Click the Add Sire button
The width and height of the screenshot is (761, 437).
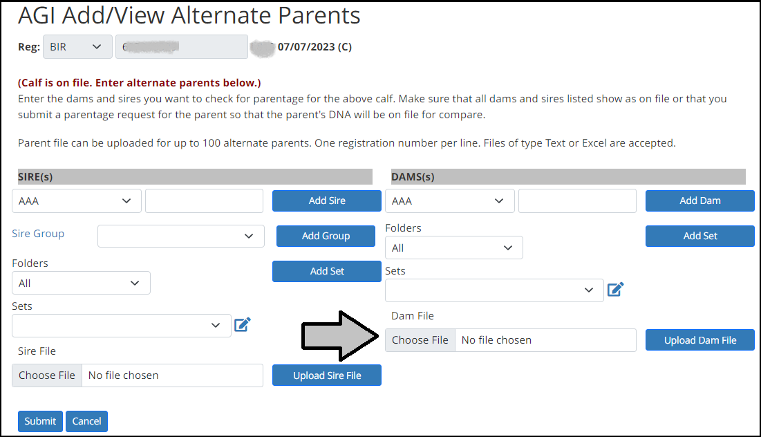tap(327, 201)
